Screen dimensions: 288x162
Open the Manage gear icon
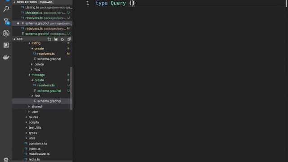click(6, 159)
